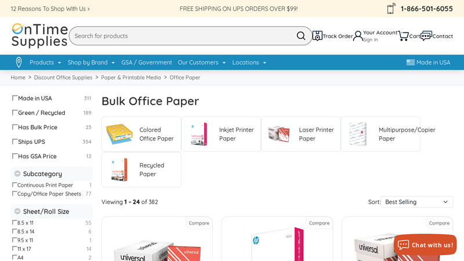Check the 11 x 17 size filter
The image size is (464, 261).
(14, 249)
